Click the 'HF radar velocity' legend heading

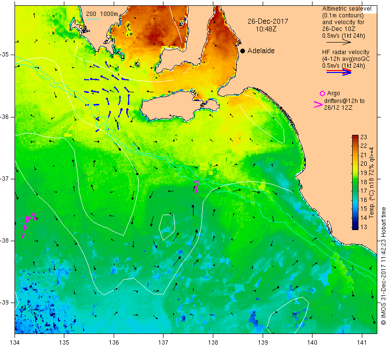tap(345, 52)
